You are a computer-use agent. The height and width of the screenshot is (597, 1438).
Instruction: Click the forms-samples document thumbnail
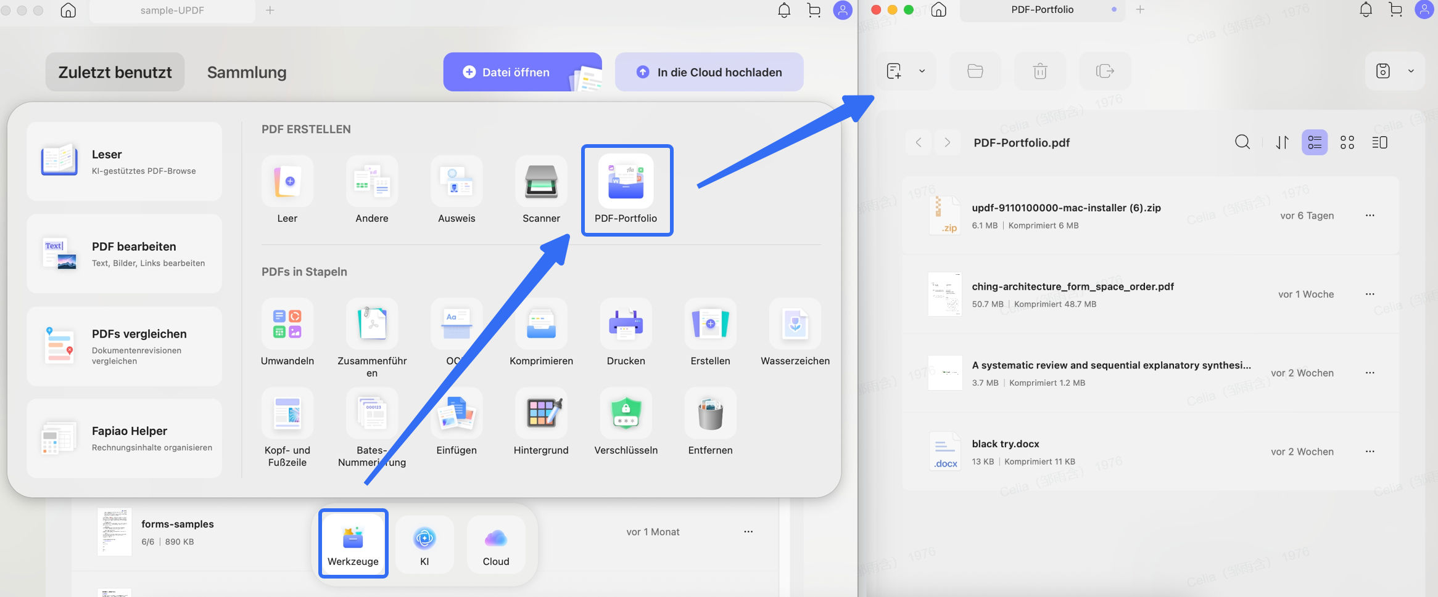(115, 531)
